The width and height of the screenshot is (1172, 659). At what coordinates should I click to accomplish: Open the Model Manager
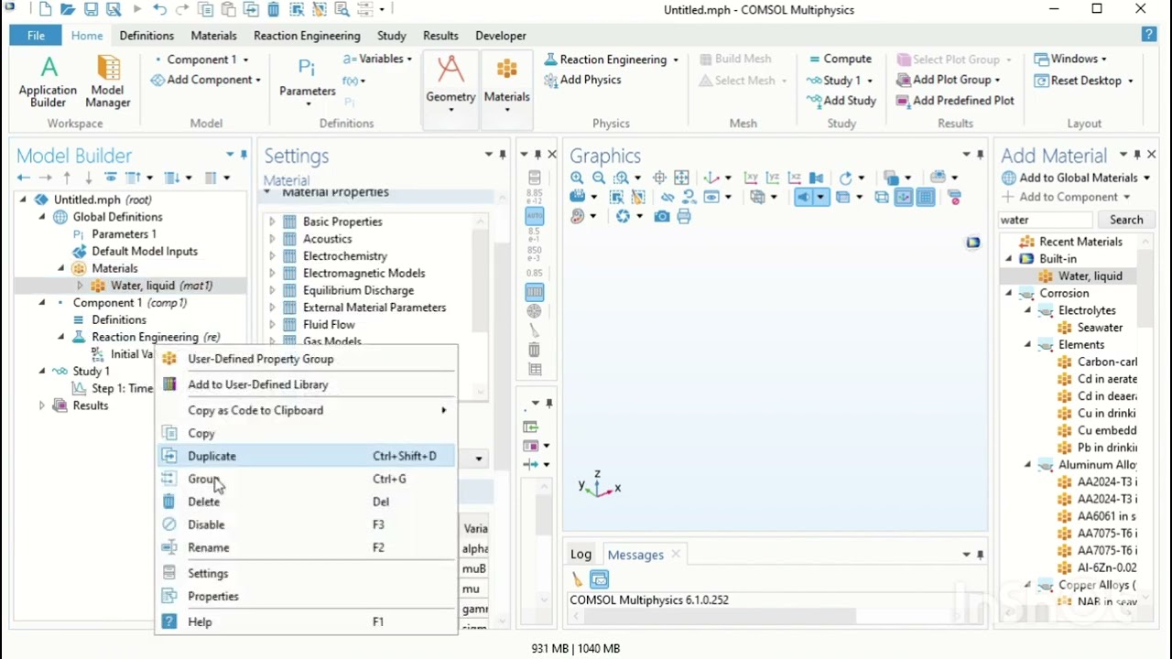(107, 81)
